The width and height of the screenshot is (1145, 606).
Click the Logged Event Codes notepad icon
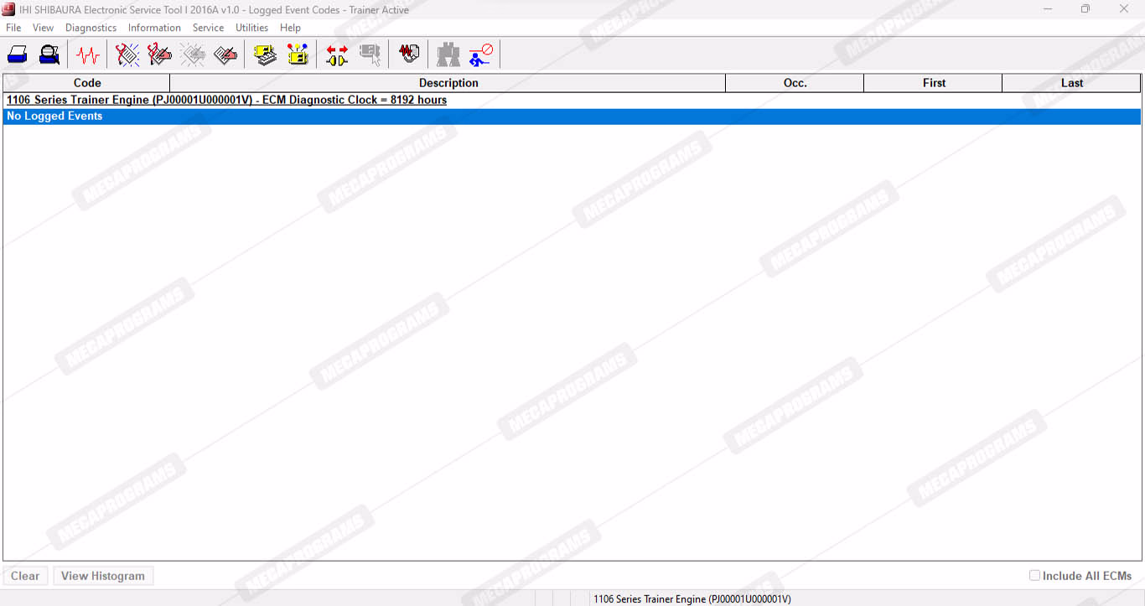coord(225,55)
